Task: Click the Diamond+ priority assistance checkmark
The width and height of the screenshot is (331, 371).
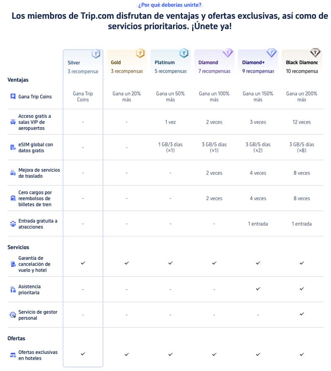Action: pos(258,289)
